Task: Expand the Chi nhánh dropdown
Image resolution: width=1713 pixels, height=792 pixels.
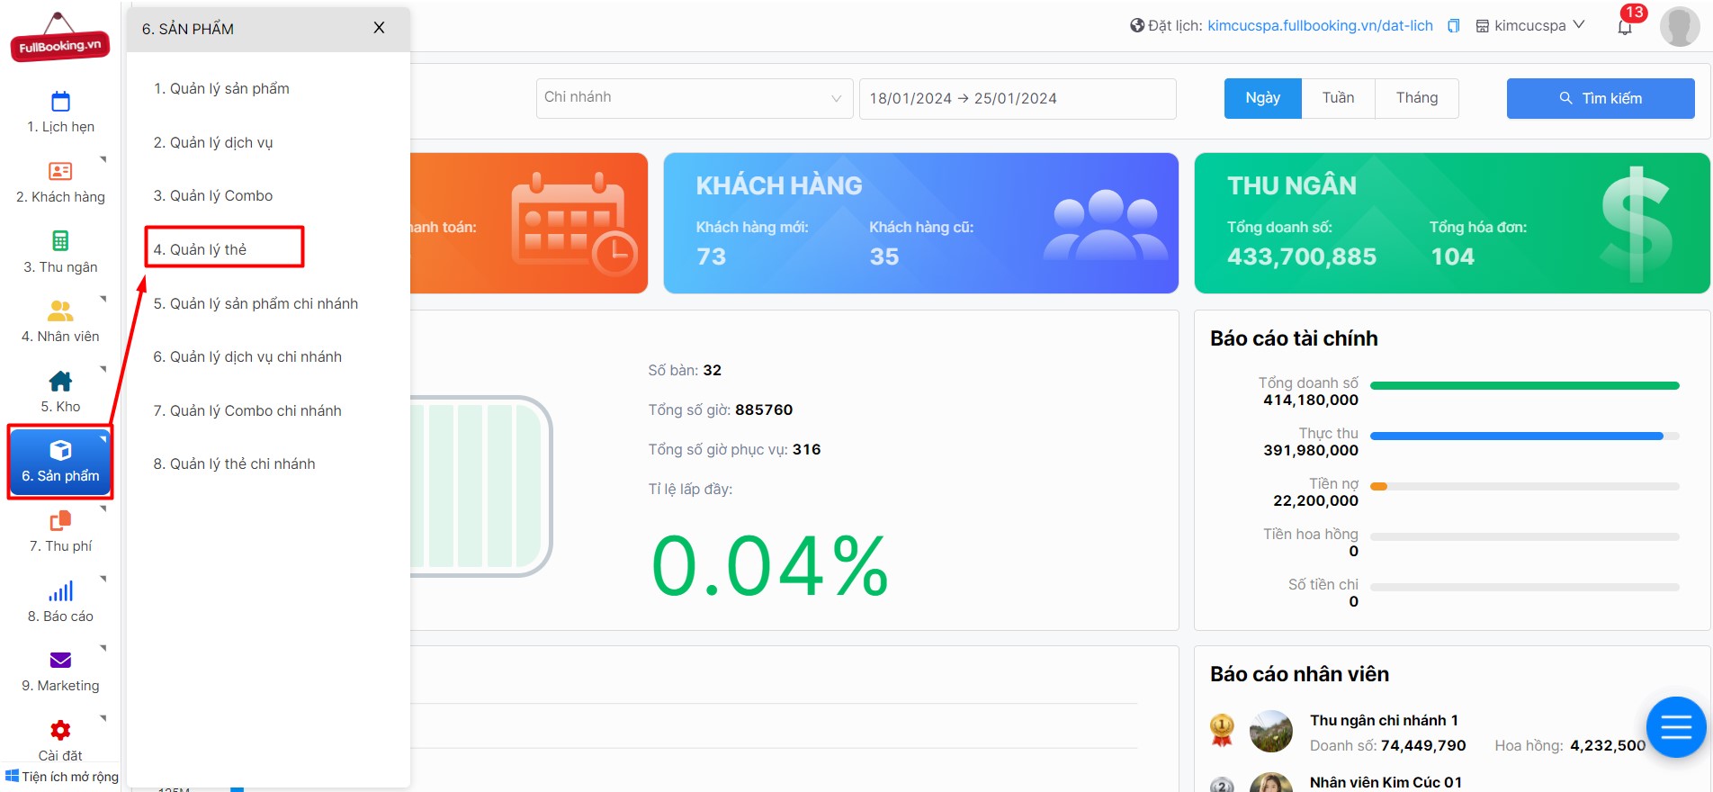Action: pos(694,98)
